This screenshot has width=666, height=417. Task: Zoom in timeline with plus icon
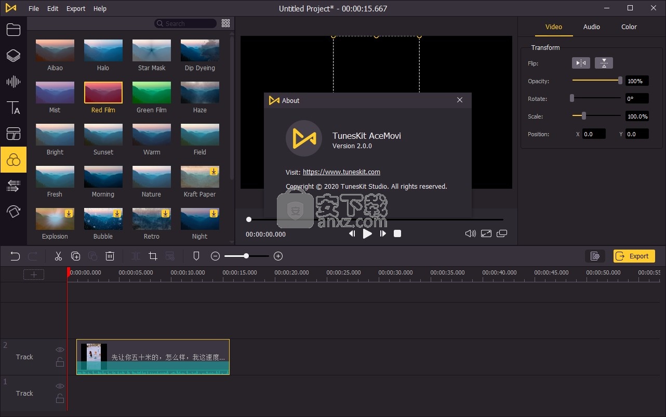pos(278,256)
